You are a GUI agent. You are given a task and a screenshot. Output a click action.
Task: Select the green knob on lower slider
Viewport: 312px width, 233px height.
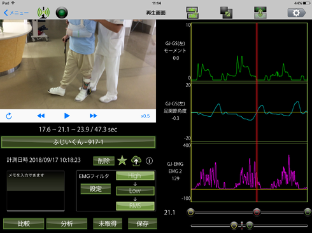pyautogui.click(x=250, y=225)
